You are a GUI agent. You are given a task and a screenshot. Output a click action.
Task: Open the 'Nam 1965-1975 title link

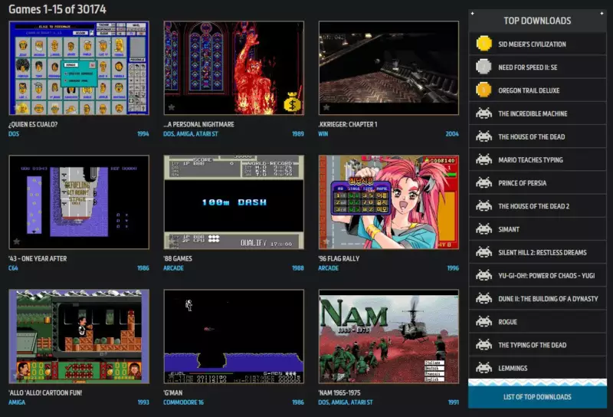click(x=339, y=392)
